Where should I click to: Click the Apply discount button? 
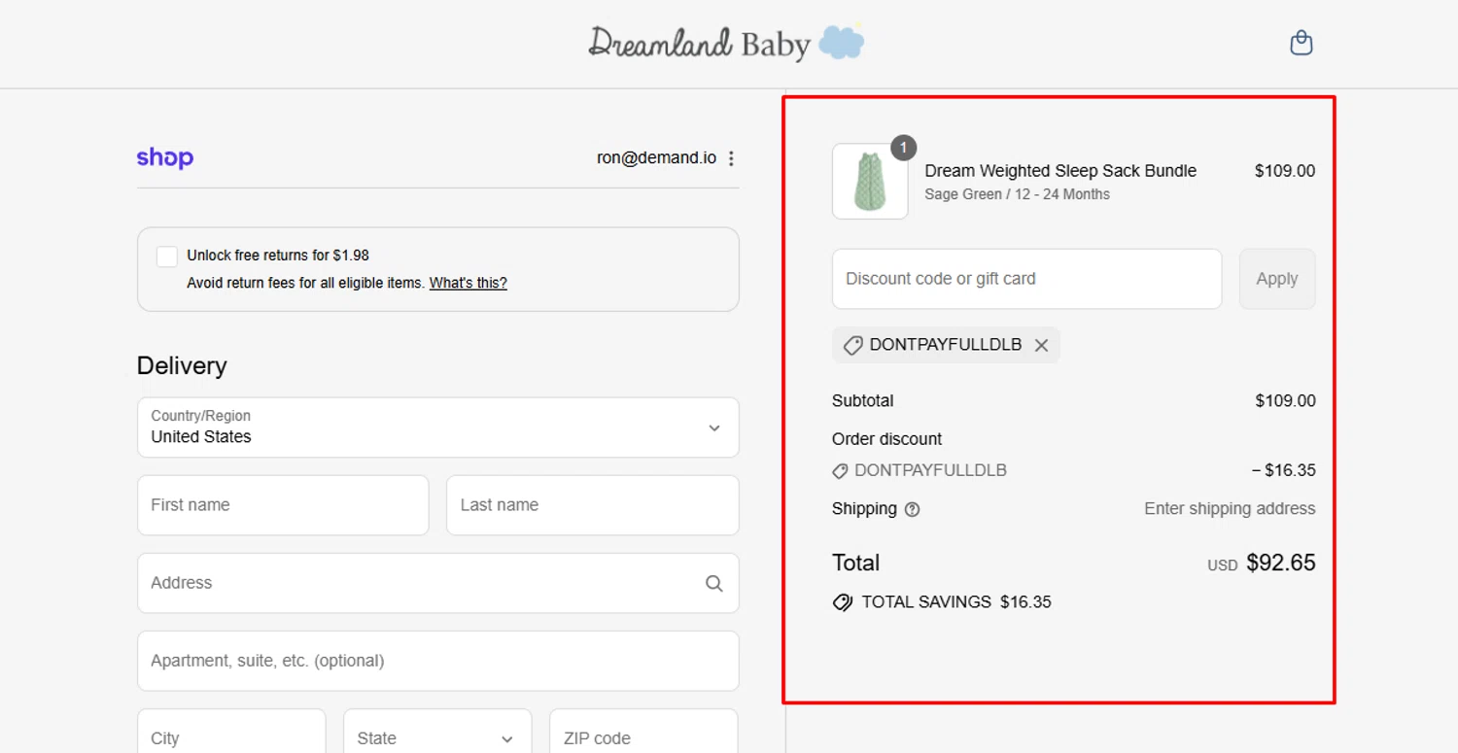[1277, 279]
